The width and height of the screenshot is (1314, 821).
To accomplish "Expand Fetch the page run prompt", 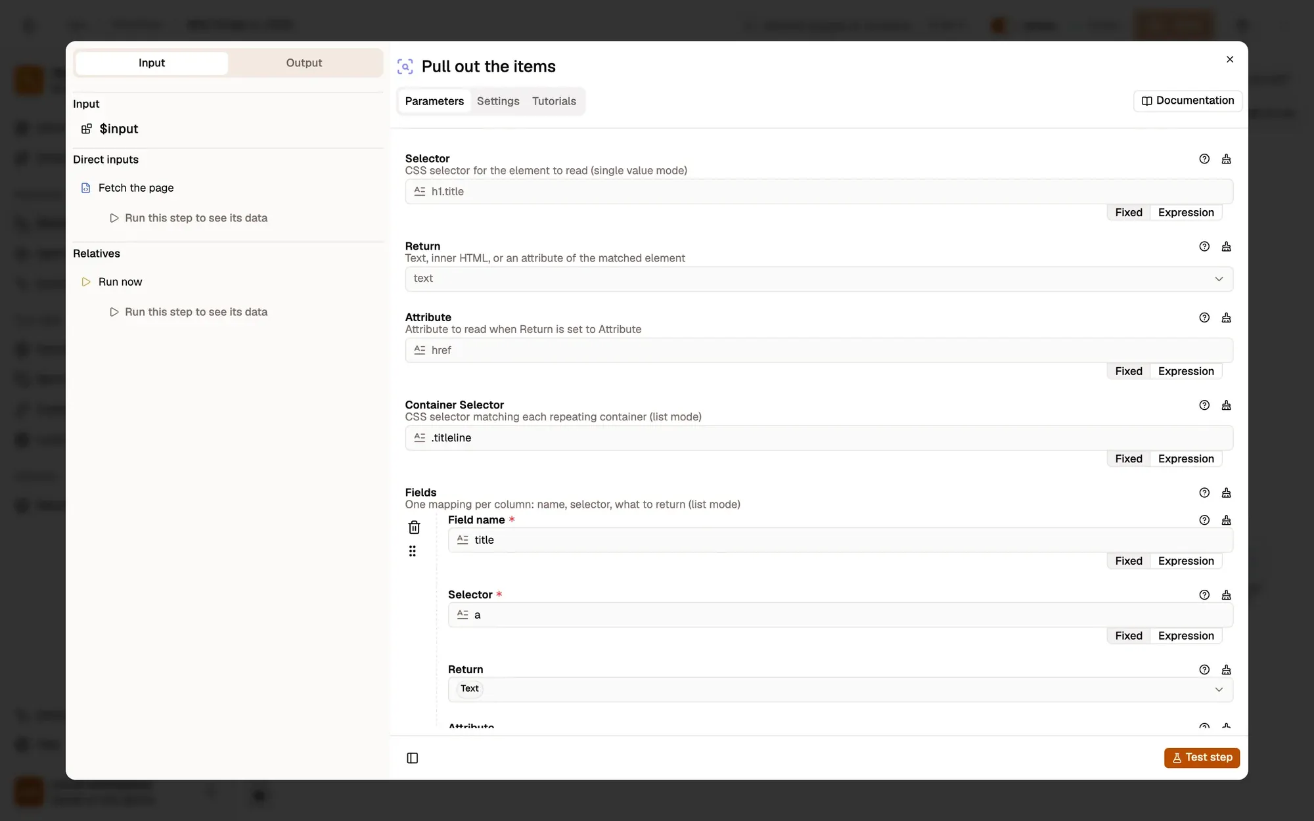I will [x=189, y=218].
